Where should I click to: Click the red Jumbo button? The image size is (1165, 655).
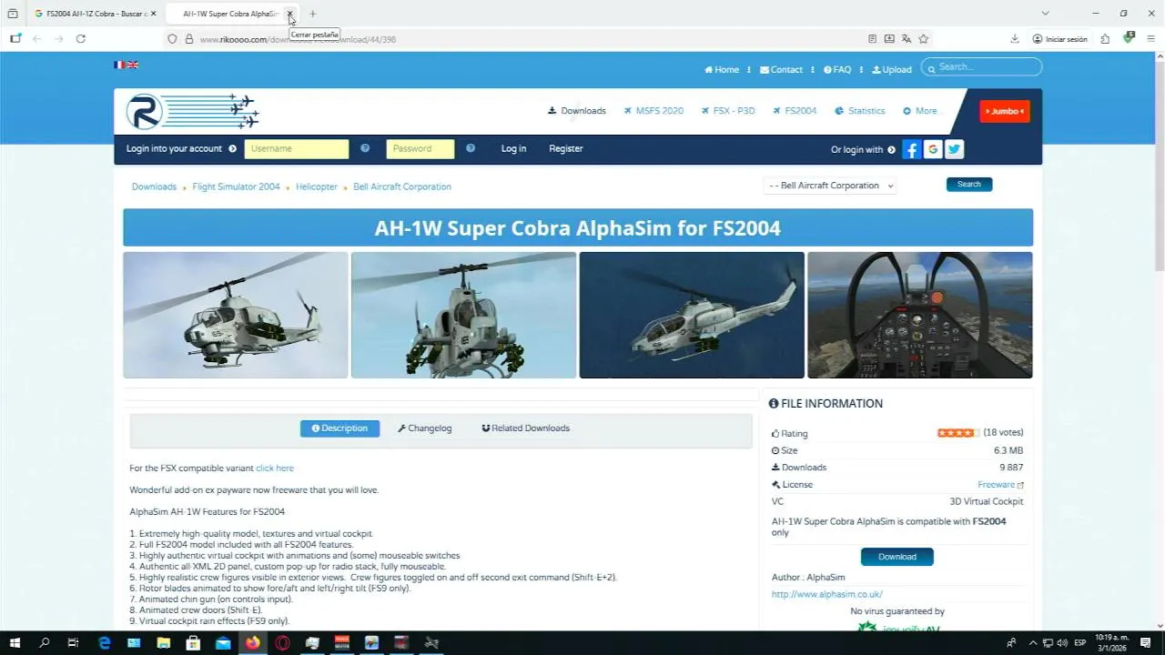pos(1005,111)
